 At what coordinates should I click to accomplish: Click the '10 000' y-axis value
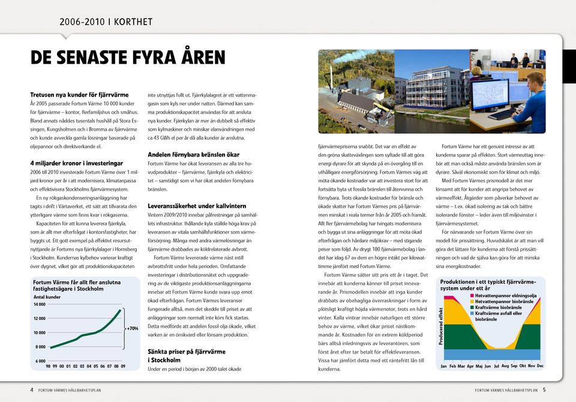coord(40,332)
